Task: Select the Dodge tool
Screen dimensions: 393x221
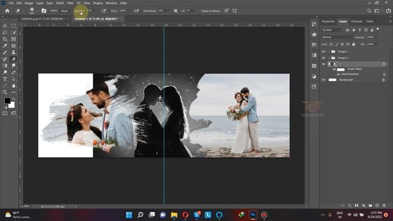Action: 5,72
